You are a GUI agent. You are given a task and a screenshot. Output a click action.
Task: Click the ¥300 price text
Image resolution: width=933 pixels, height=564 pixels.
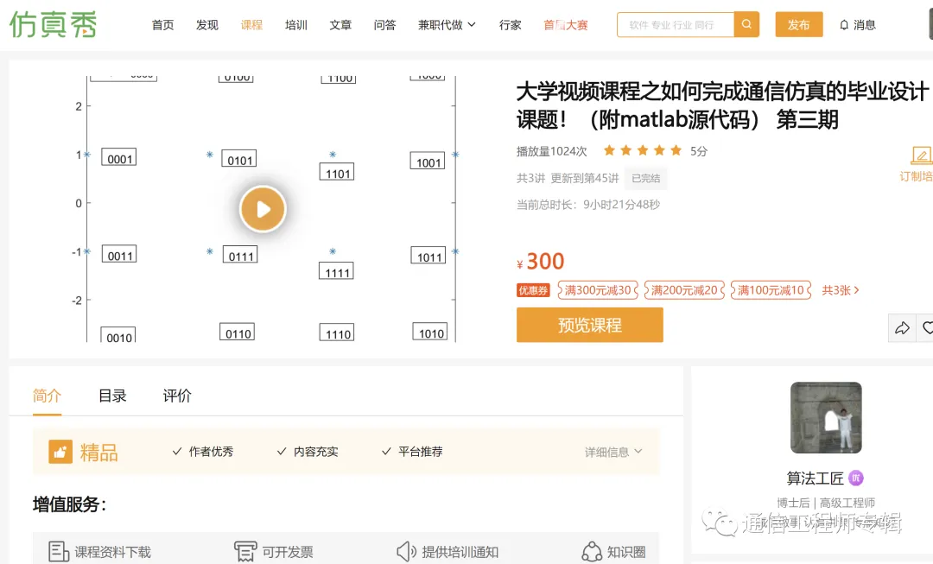click(540, 261)
